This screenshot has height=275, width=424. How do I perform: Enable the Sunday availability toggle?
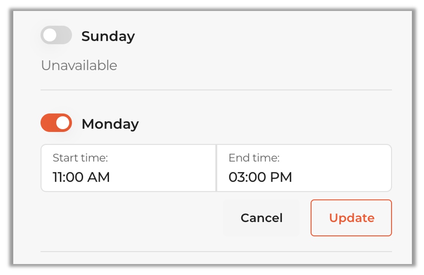coord(56,35)
